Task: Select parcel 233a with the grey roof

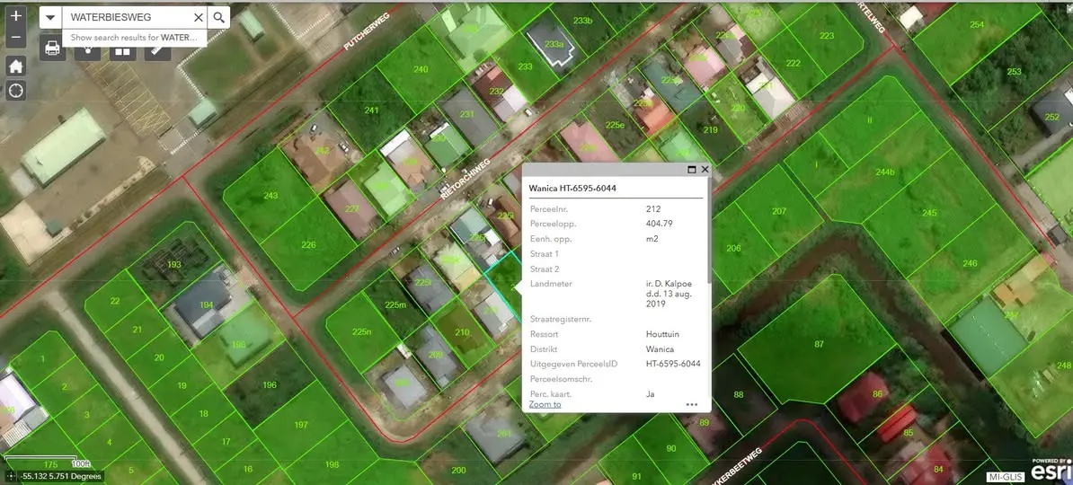Action: (554, 45)
